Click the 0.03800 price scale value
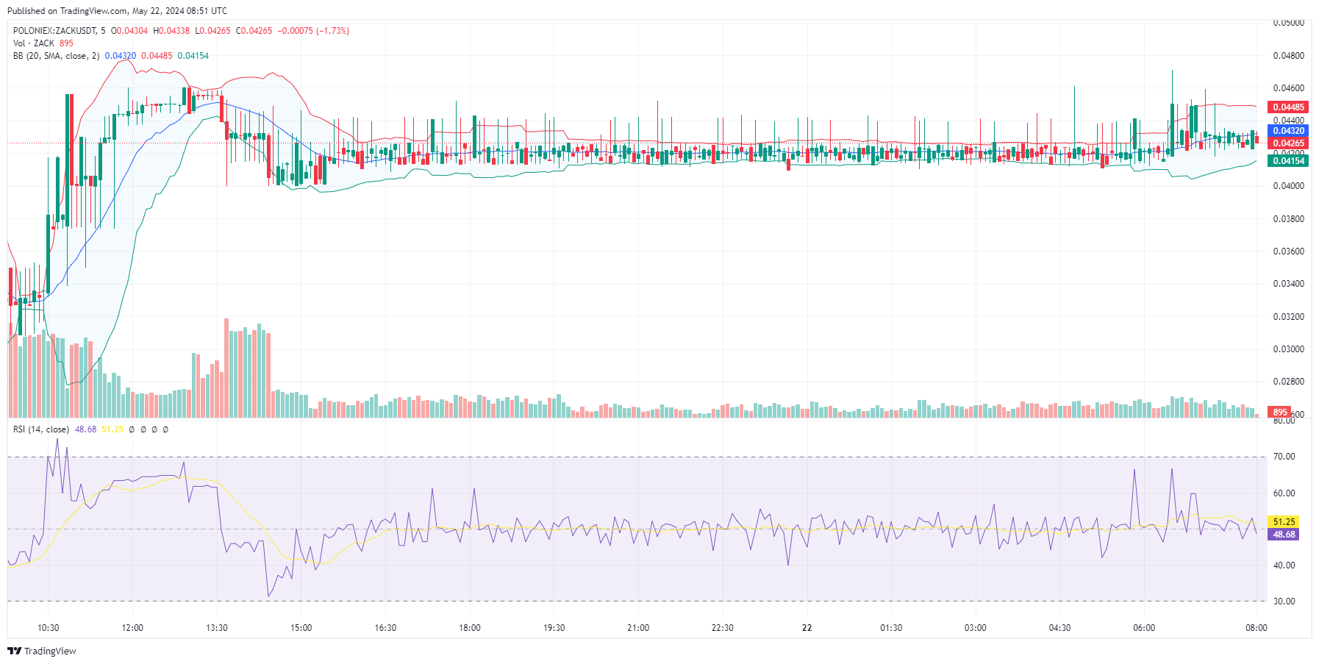The height and width of the screenshot is (664, 1319). (x=1289, y=219)
